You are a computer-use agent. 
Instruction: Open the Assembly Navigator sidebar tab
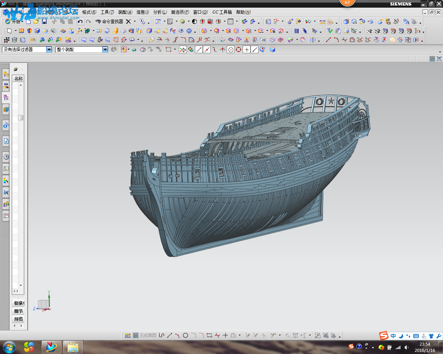click(6, 74)
